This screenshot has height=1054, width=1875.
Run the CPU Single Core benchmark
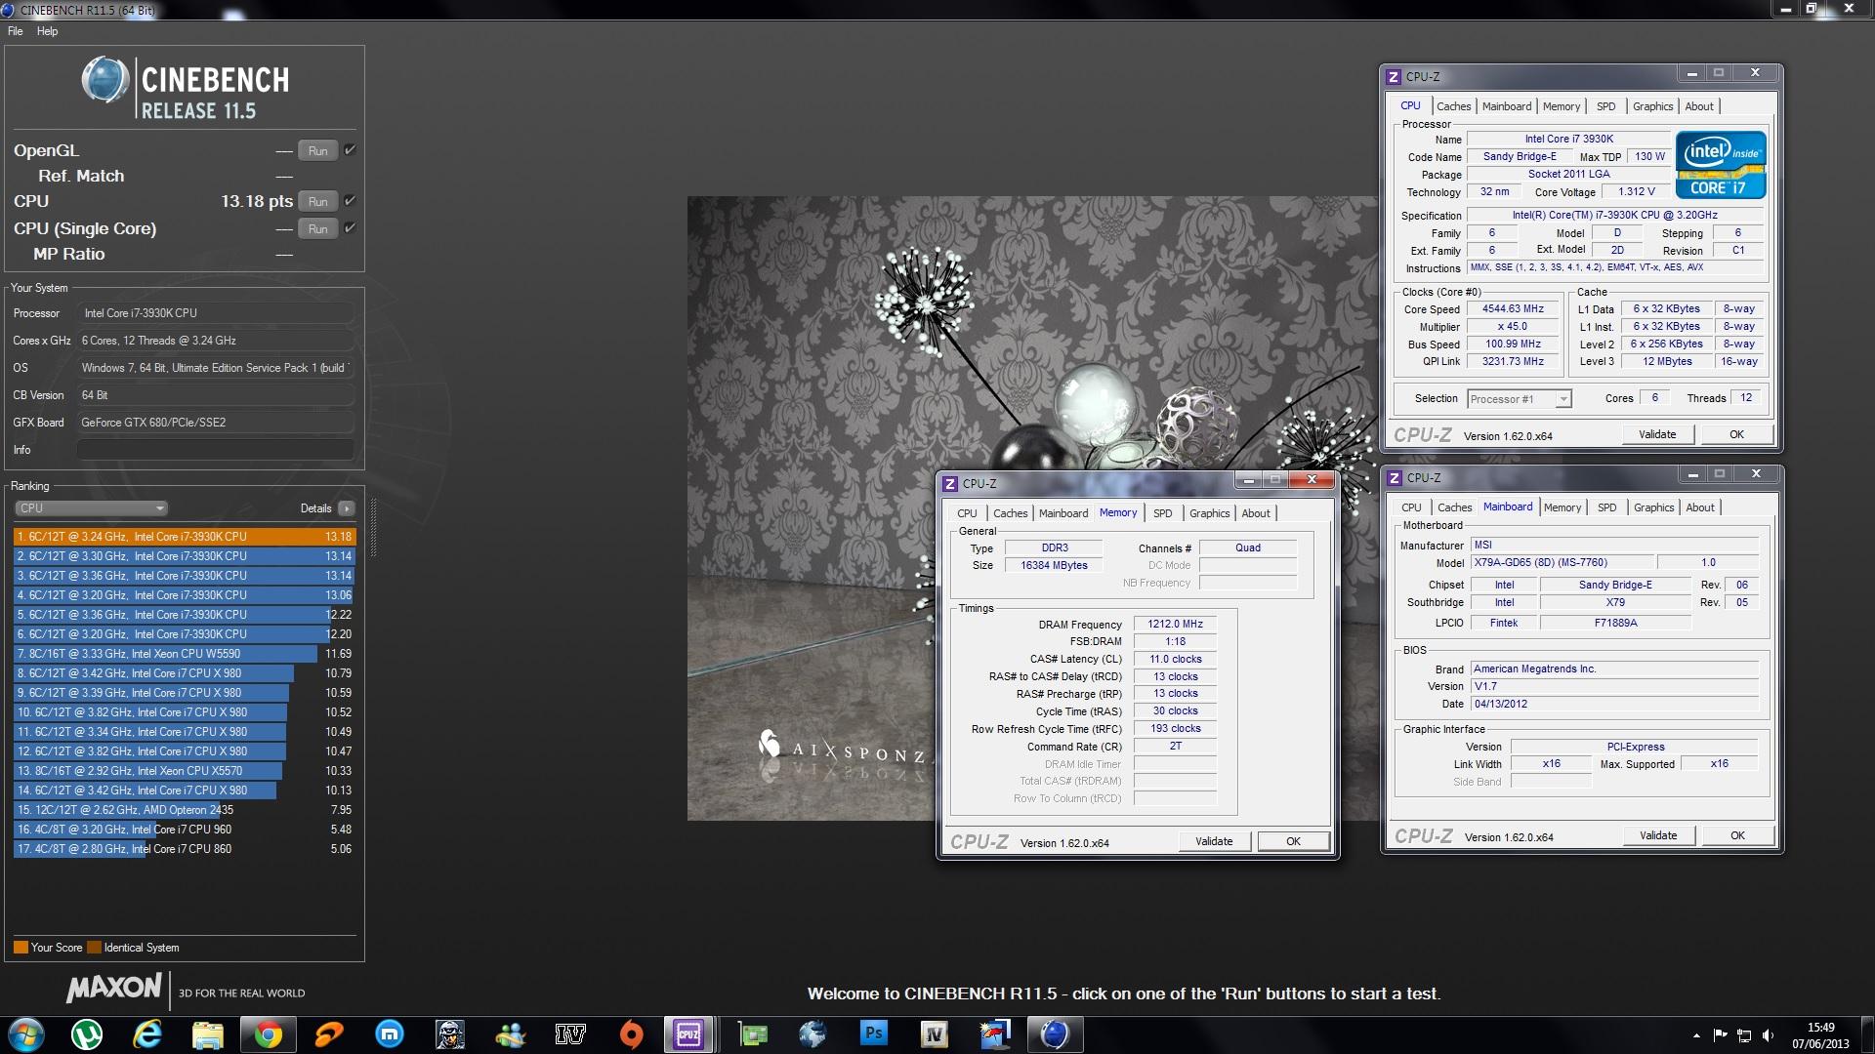click(x=318, y=228)
